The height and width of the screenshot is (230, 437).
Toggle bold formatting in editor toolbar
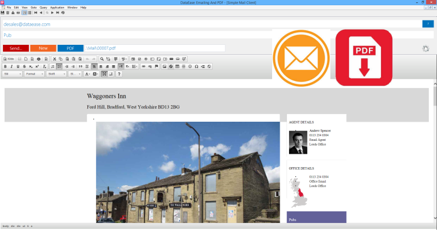[x=5, y=66]
